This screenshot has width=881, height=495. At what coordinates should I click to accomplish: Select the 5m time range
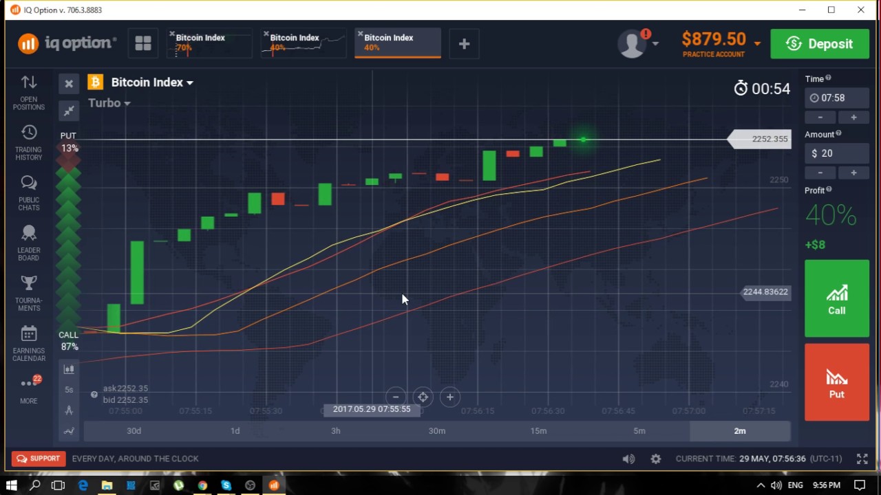(x=639, y=431)
